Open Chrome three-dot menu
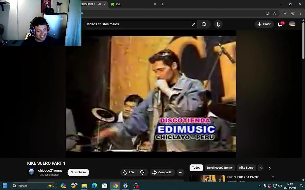 click(300, 13)
